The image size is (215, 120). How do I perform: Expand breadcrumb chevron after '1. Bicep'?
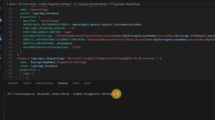coord(17,4)
